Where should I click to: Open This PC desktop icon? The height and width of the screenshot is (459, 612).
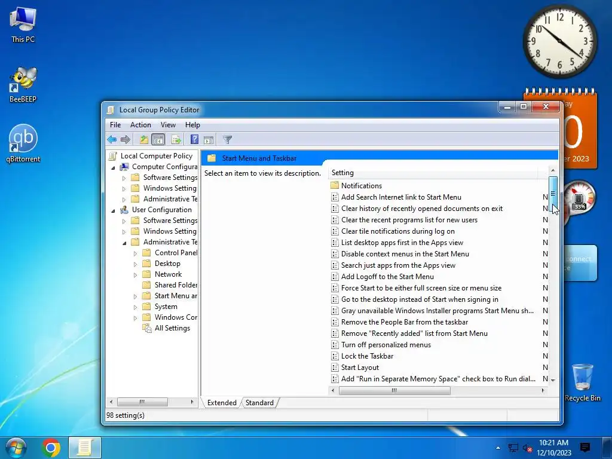click(x=23, y=25)
